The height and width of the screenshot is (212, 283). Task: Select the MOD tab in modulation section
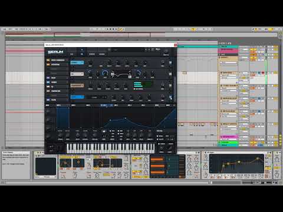click(x=47, y=105)
